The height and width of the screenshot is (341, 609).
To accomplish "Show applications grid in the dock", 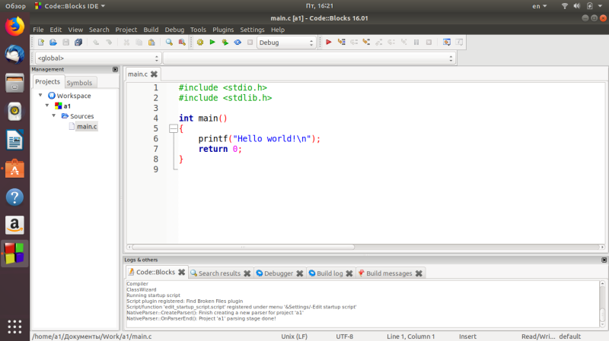I will tap(14, 327).
